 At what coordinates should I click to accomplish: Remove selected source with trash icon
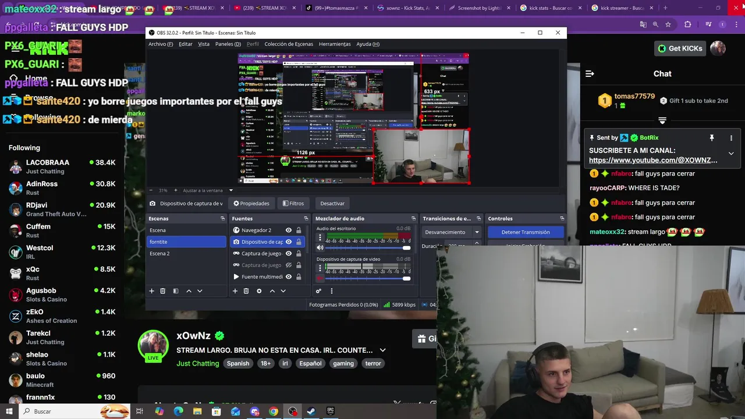click(246, 291)
